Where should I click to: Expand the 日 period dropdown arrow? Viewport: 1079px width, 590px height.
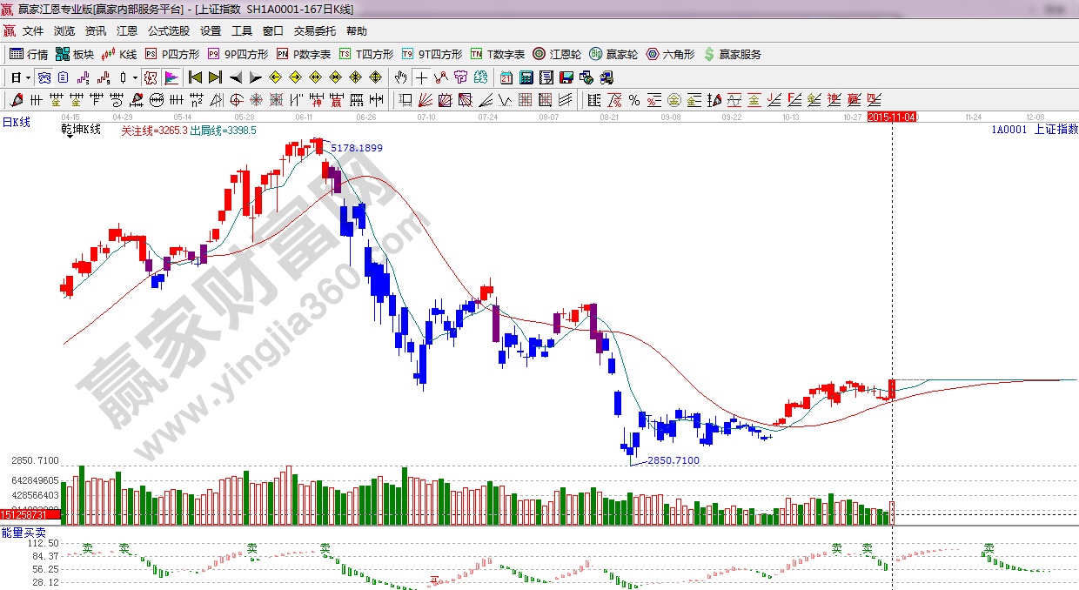coord(28,77)
